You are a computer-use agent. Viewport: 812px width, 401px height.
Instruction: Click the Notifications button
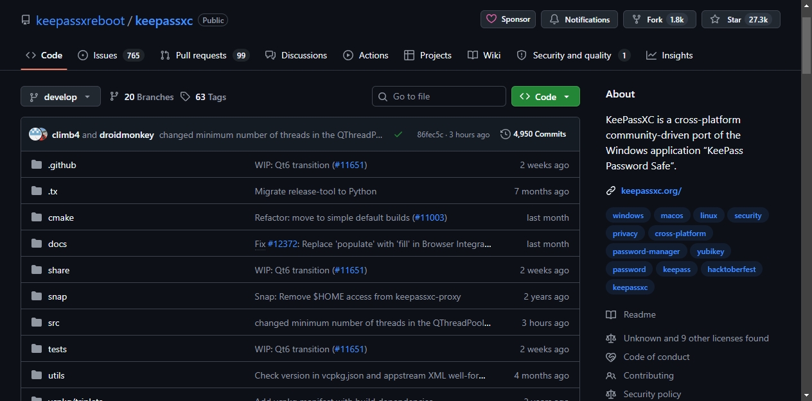click(579, 19)
